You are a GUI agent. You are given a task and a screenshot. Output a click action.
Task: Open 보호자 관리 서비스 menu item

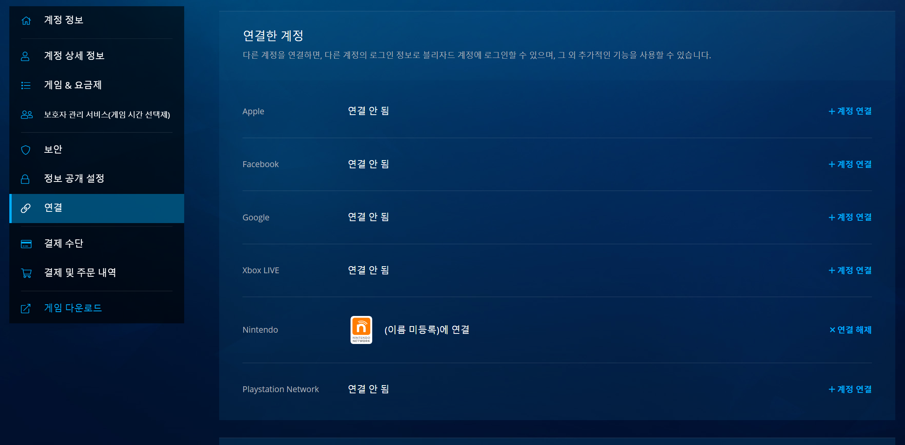coord(107,115)
